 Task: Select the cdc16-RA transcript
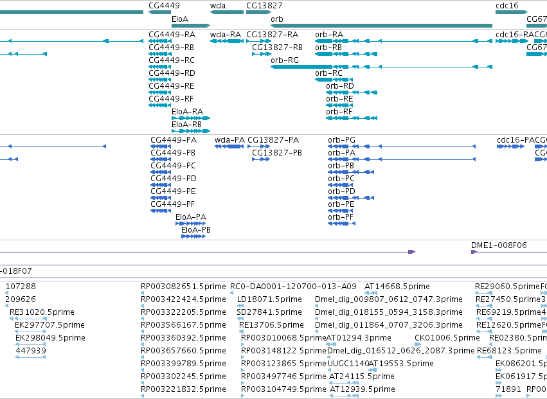tap(512, 41)
